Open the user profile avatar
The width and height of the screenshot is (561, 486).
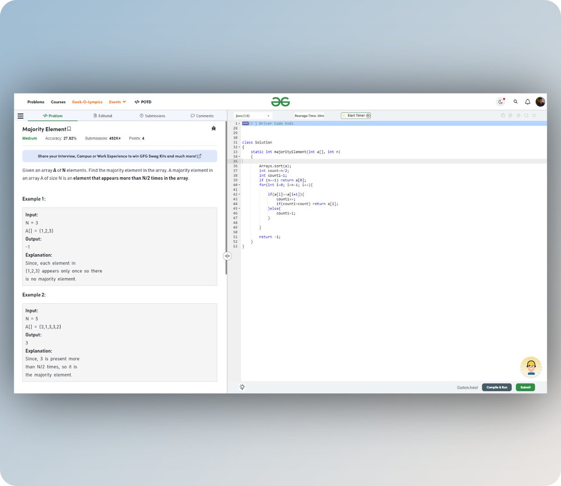[540, 101]
